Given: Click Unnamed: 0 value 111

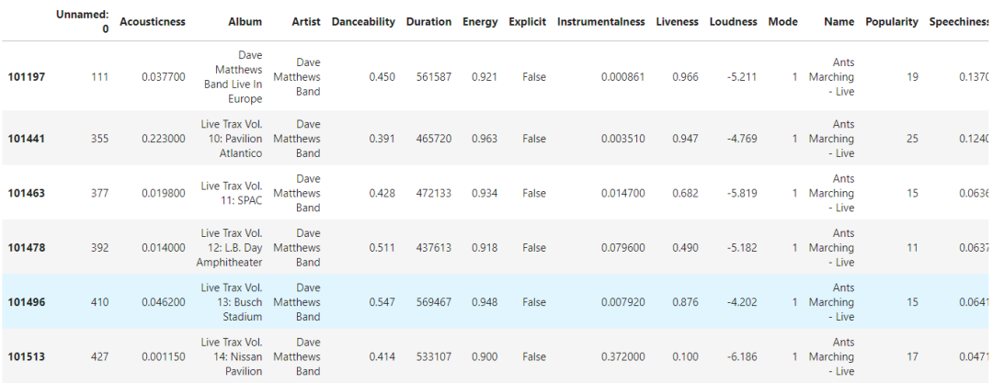Looking at the screenshot, I should [100, 76].
